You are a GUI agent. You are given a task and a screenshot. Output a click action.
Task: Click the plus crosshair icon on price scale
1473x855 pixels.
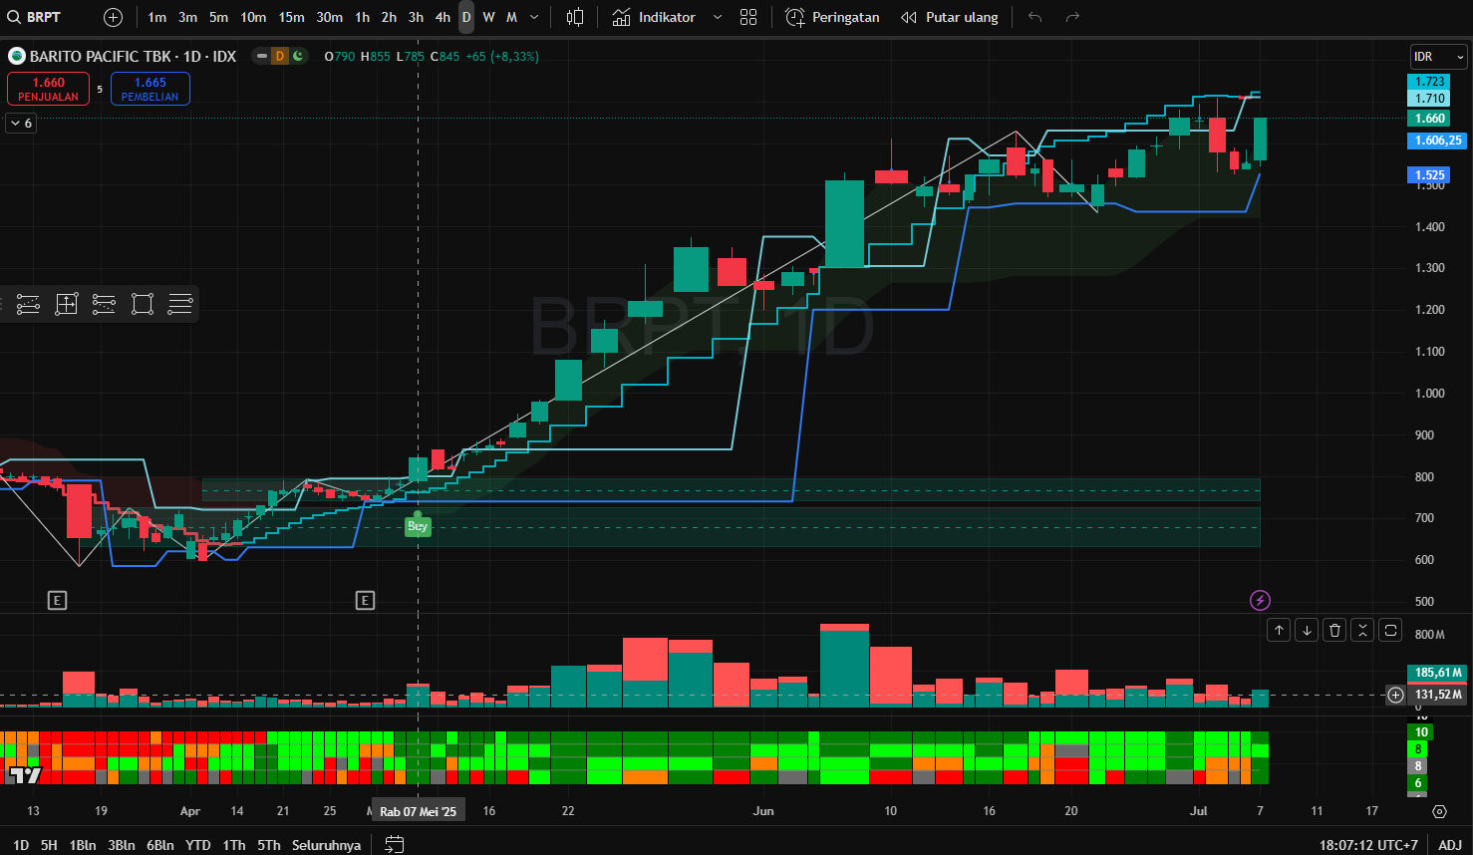point(1395,695)
